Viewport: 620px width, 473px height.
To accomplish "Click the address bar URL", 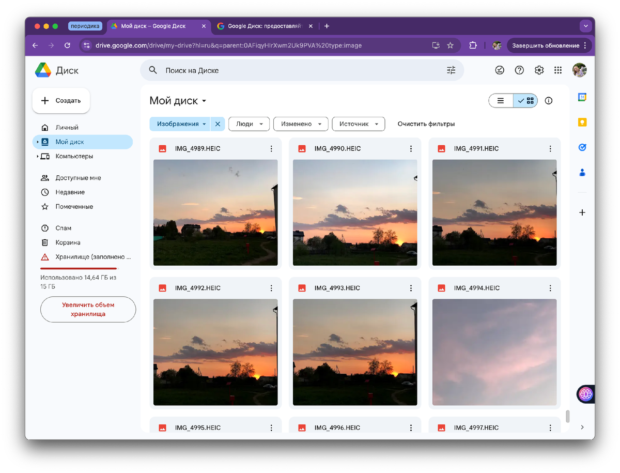I will coord(228,45).
